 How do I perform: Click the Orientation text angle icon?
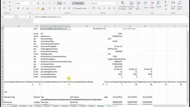coord(64,3)
